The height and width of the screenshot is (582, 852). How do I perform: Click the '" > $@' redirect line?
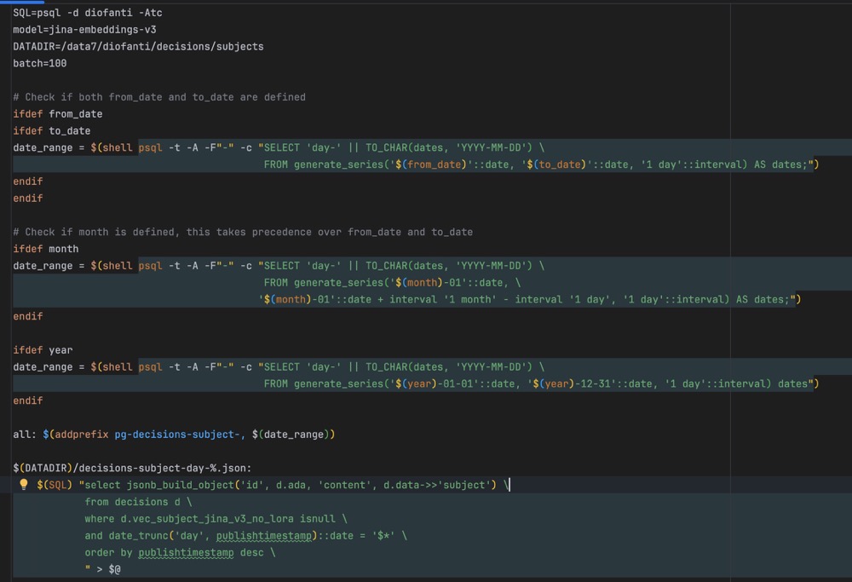click(103, 569)
